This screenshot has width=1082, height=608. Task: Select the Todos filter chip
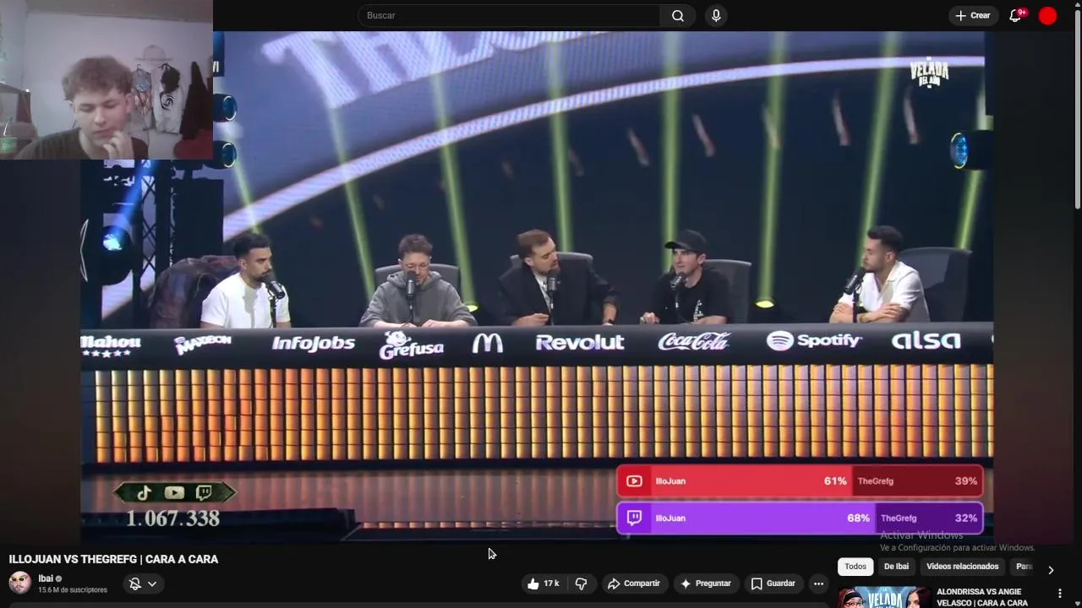coord(855,567)
